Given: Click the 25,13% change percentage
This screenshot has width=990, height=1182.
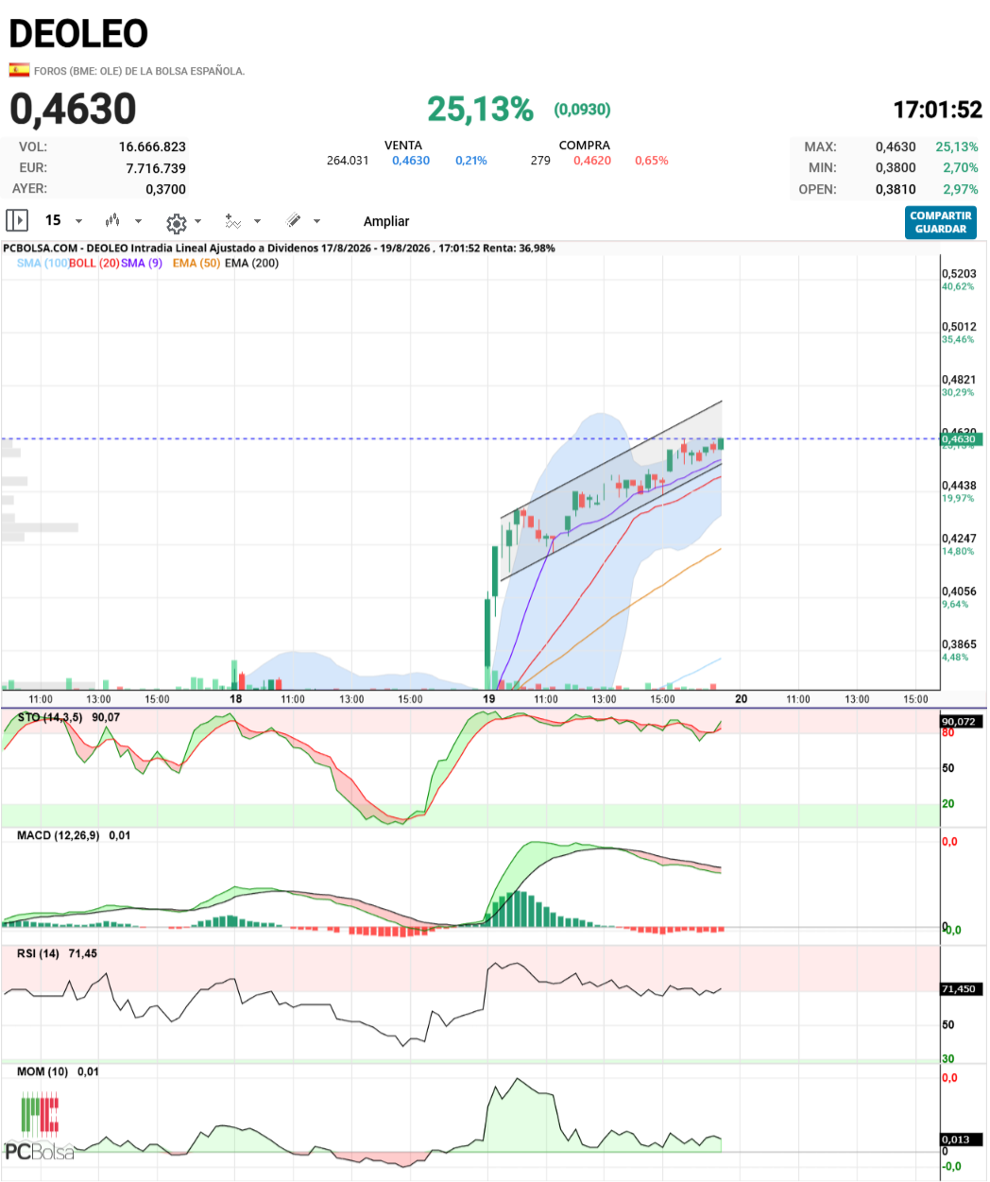Looking at the screenshot, I should (x=480, y=109).
